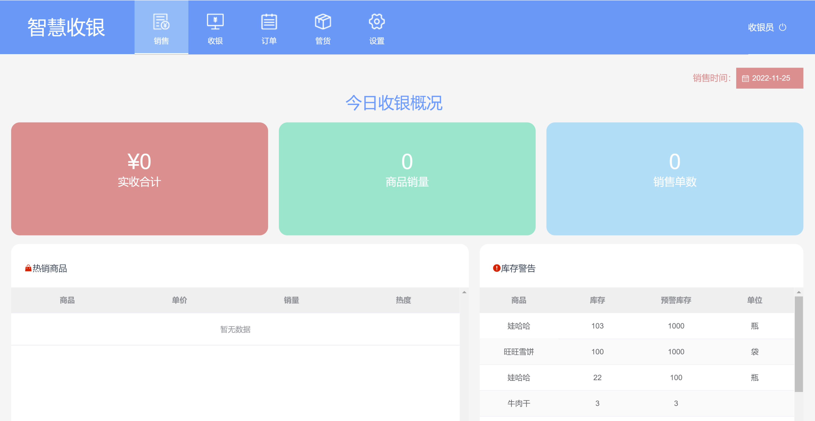
Task: Click the up arrow of 热销商品 scrollbar
Action: coord(464,292)
